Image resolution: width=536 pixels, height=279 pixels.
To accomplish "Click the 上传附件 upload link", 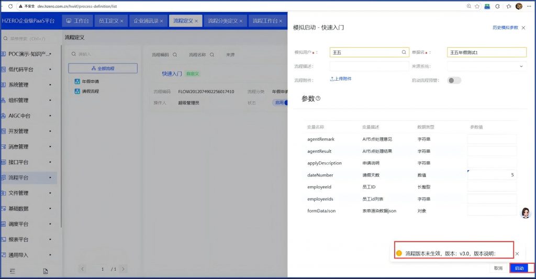I will coord(341,79).
